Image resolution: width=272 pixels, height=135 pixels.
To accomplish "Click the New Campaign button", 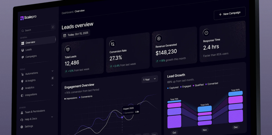I will point(230,14).
